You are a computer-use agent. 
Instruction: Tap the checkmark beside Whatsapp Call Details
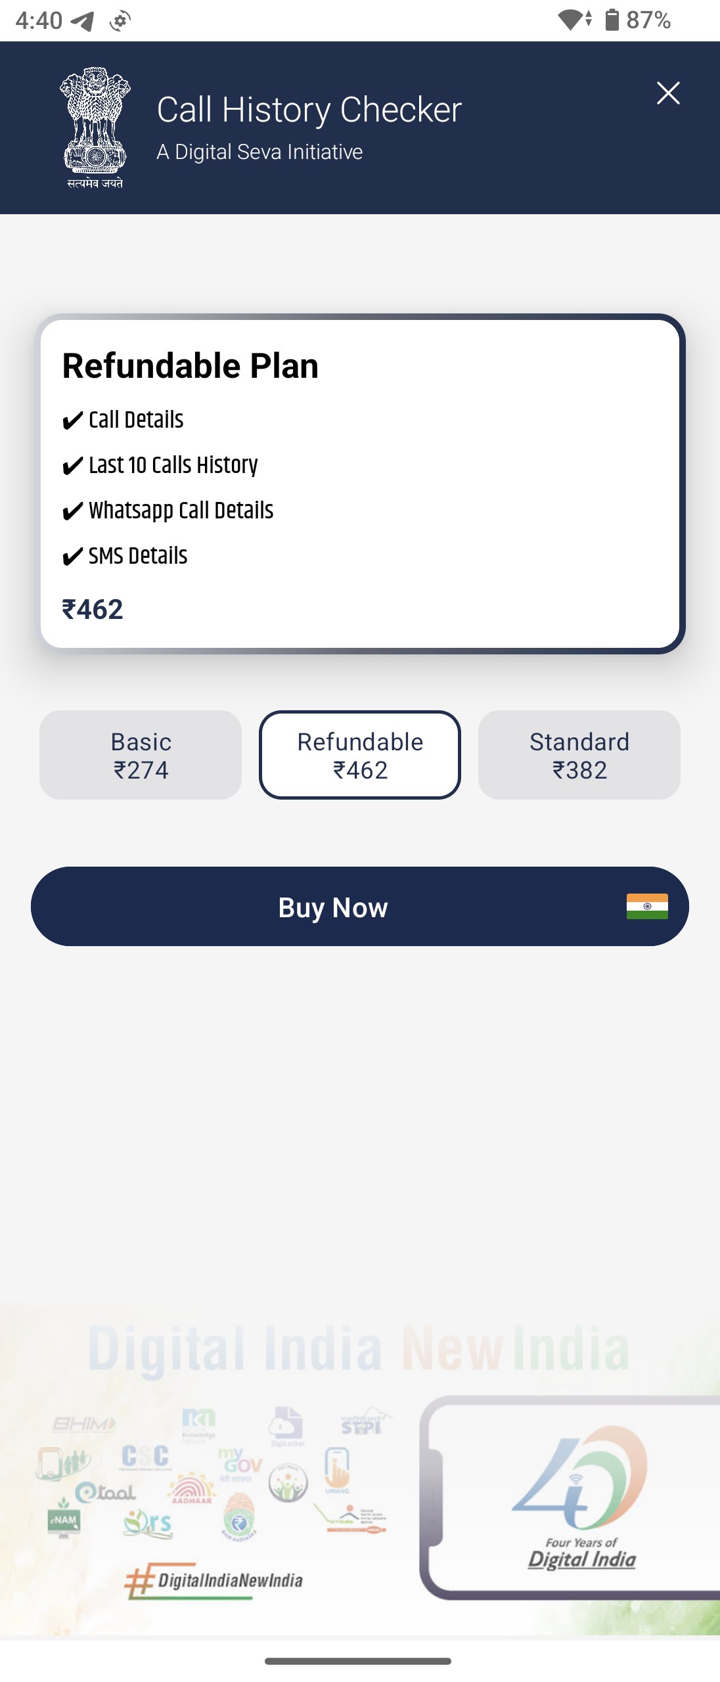tap(72, 511)
